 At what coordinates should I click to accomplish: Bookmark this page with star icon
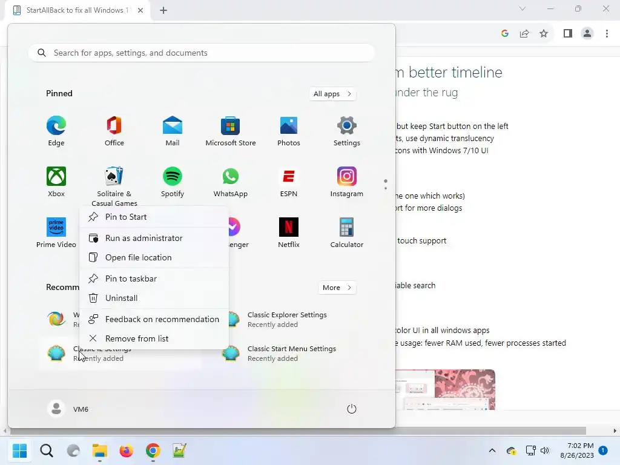[544, 34]
